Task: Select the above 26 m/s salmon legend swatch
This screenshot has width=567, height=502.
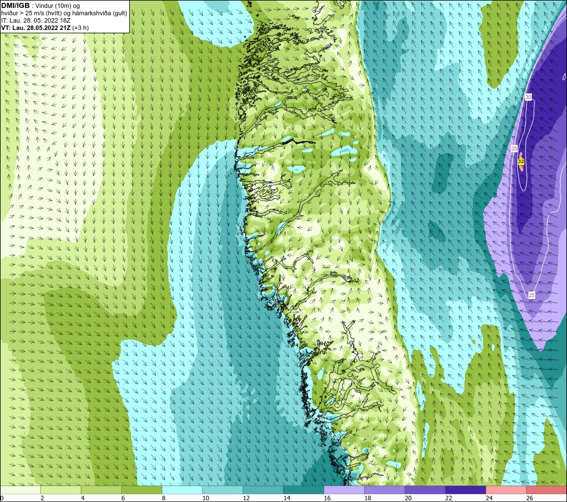Action: coord(547,490)
